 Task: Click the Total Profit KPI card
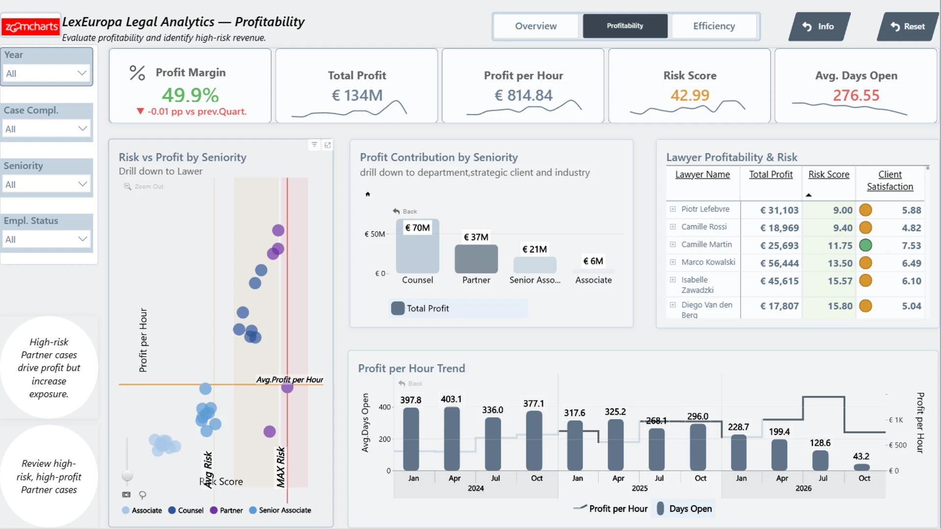click(x=357, y=86)
